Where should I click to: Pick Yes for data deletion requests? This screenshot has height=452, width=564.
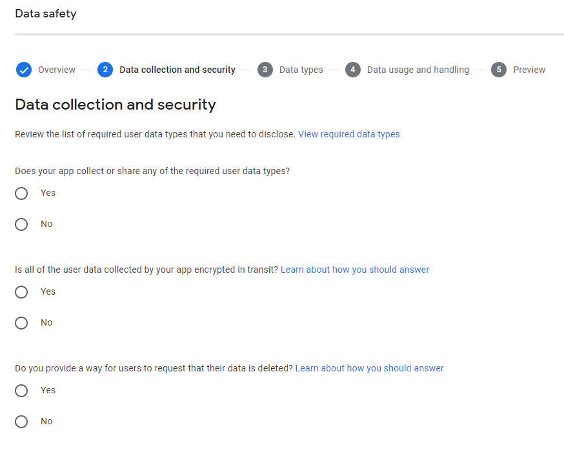tap(21, 391)
